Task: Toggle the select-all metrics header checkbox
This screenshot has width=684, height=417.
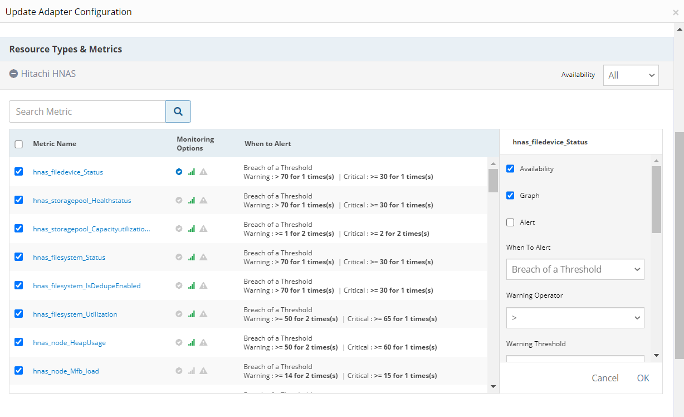Action: tap(18, 144)
